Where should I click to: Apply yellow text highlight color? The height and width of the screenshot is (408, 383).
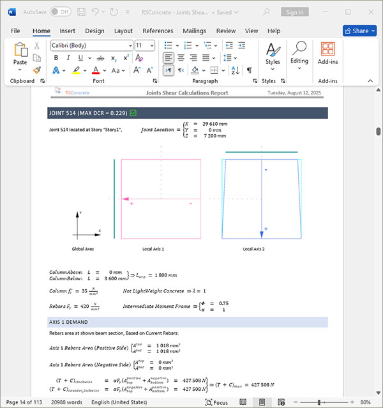click(x=76, y=70)
